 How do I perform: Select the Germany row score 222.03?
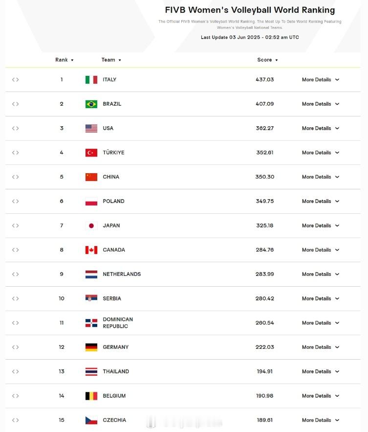[x=265, y=347]
